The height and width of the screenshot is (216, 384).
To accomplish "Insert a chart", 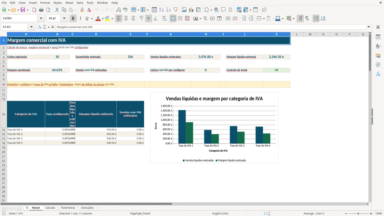I will [191, 10].
